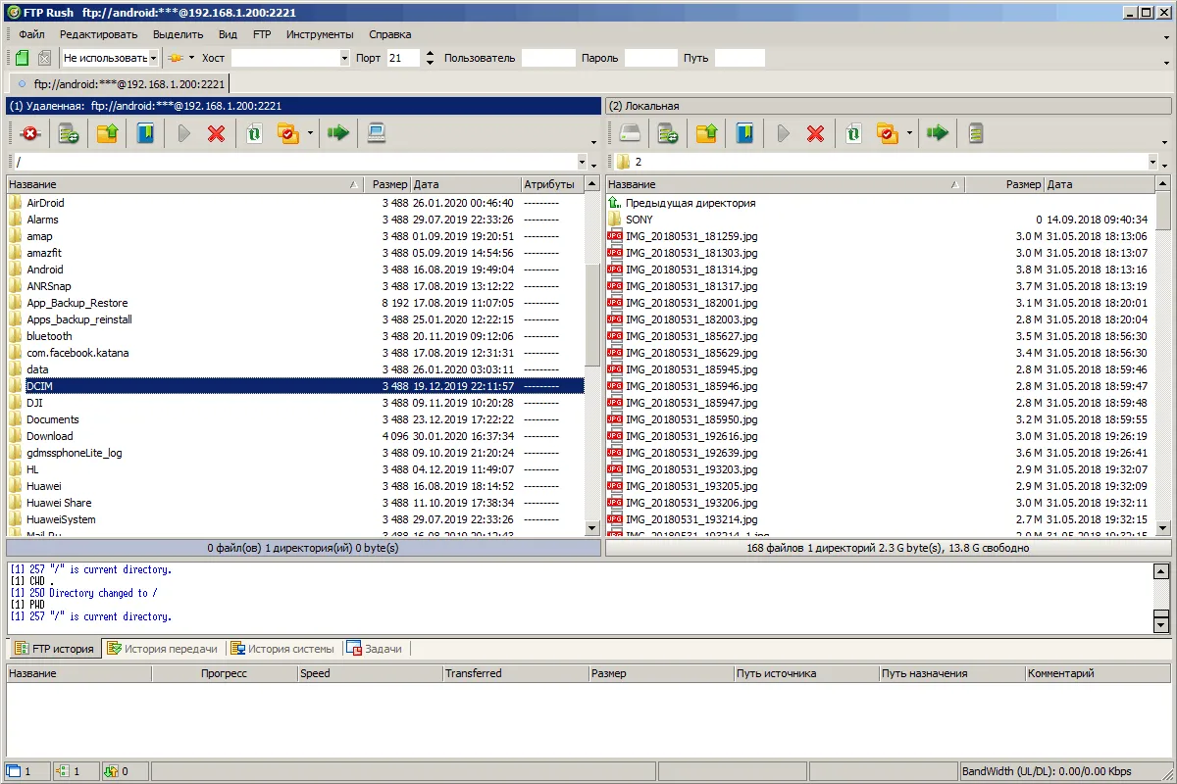1177x784 pixels.
Task: Click the green transfer arrow in the local toolbar
Action: [938, 133]
